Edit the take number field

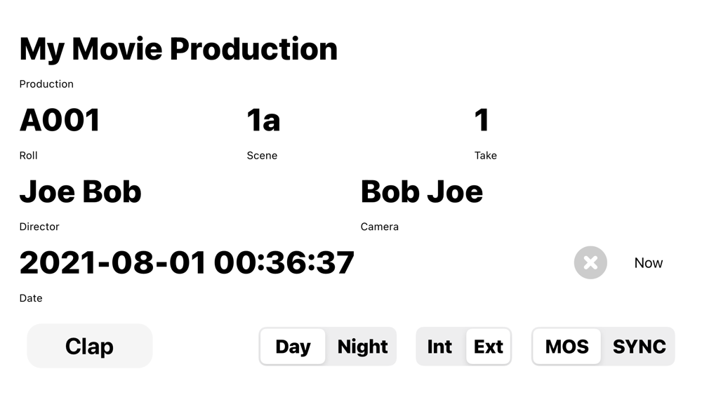point(482,121)
